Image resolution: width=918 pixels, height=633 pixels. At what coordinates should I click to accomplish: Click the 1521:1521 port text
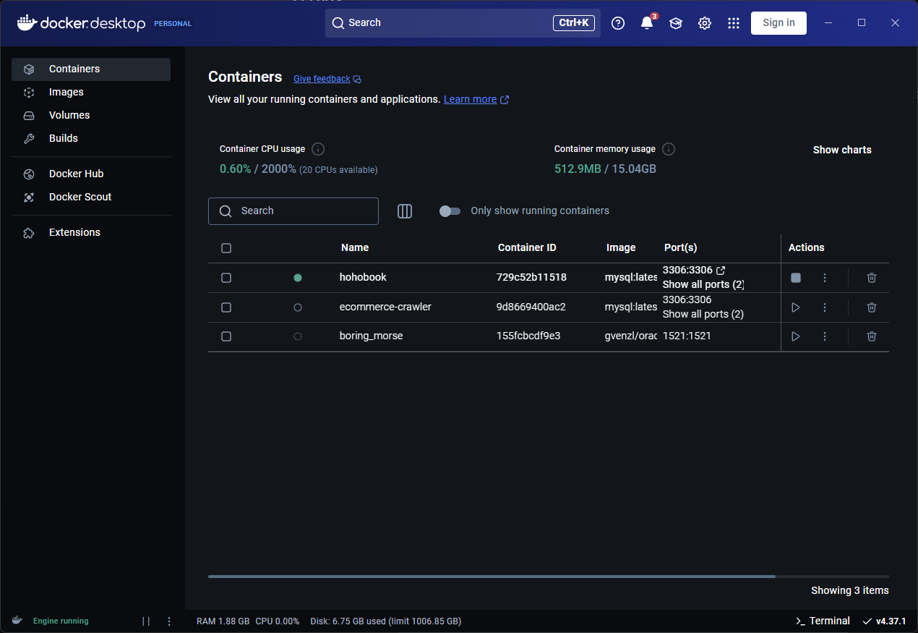coord(687,336)
